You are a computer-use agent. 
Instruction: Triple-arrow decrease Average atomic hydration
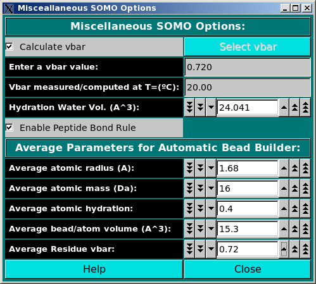pyautogui.click(x=190, y=209)
